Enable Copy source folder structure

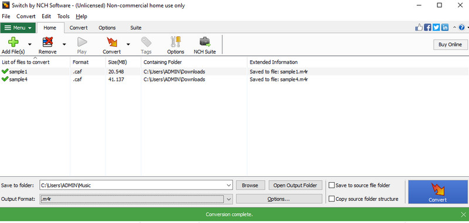[331, 199]
